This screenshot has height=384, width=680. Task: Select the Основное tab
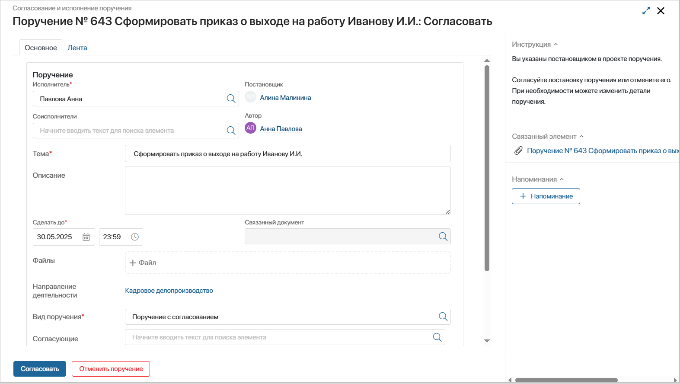click(x=41, y=48)
